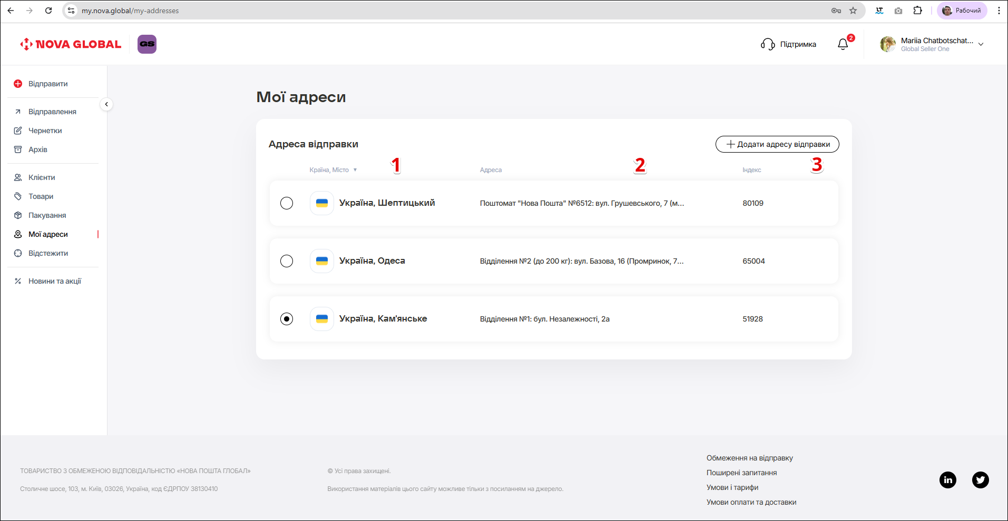Click Україна, Одеса city label

click(x=372, y=261)
